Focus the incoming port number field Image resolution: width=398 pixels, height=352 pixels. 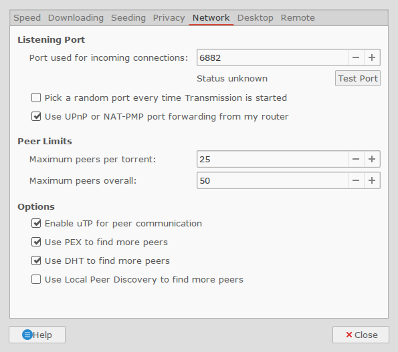click(x=272, y=57)
